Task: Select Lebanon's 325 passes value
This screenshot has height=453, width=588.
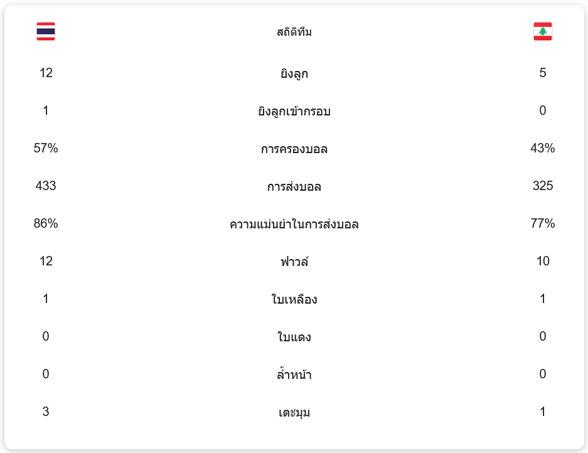Action: 542,186
